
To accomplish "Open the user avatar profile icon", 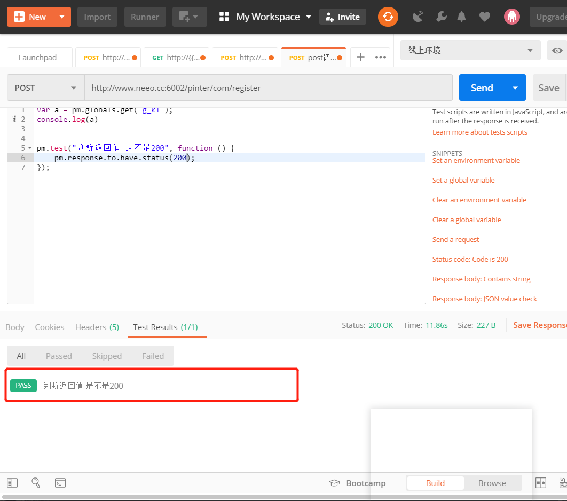I will pyautogui.click(x=511, y=17).
